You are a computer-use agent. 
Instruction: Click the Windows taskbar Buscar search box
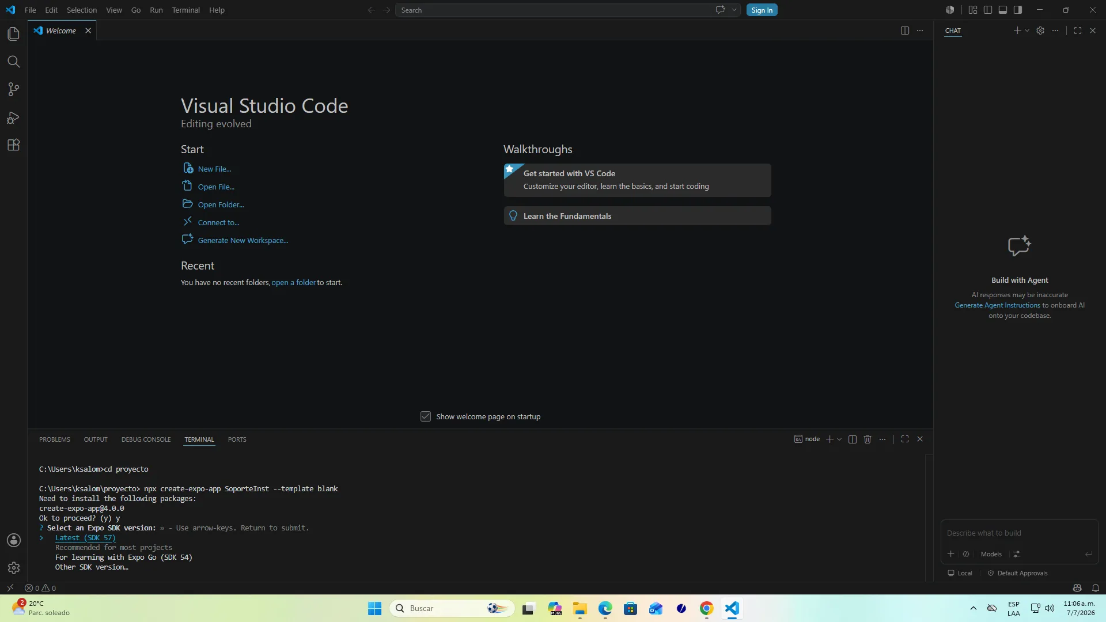point(452,608)
